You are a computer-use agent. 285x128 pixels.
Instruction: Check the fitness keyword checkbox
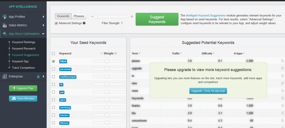tap(53, 123)
